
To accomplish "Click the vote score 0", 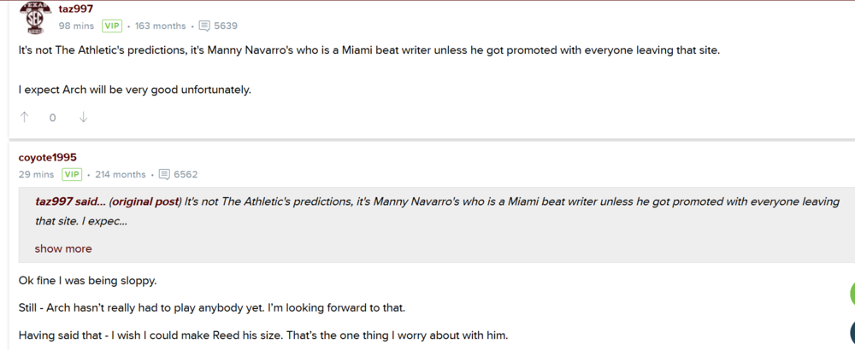I will [52, 118].
